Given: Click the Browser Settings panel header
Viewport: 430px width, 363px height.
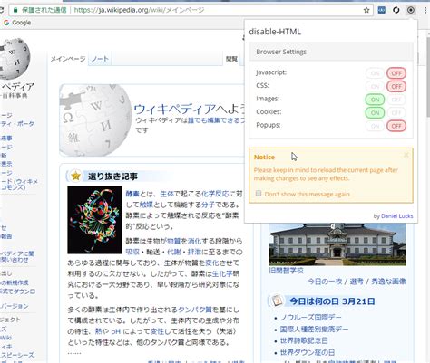Looking at the screenshot, I should [x=331, y=52].
